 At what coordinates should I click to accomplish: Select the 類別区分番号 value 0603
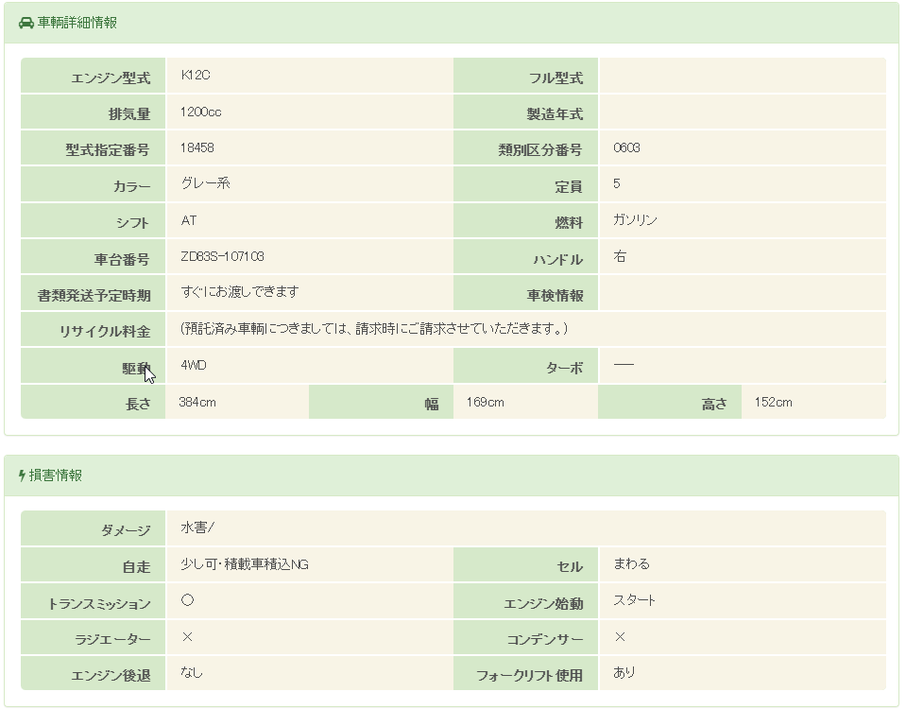click(626, 147)
